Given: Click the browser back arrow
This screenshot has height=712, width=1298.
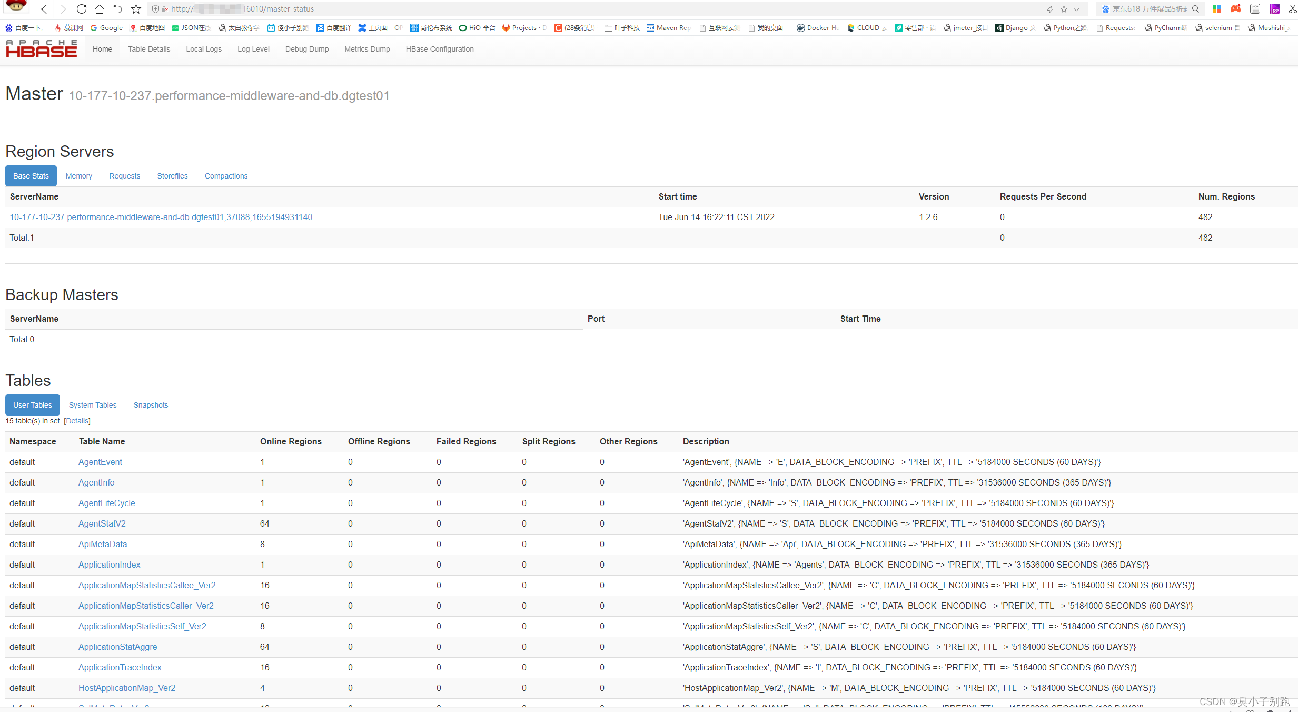Looking at the screenshot, I should pyautogui.click(x=44, y=9).
